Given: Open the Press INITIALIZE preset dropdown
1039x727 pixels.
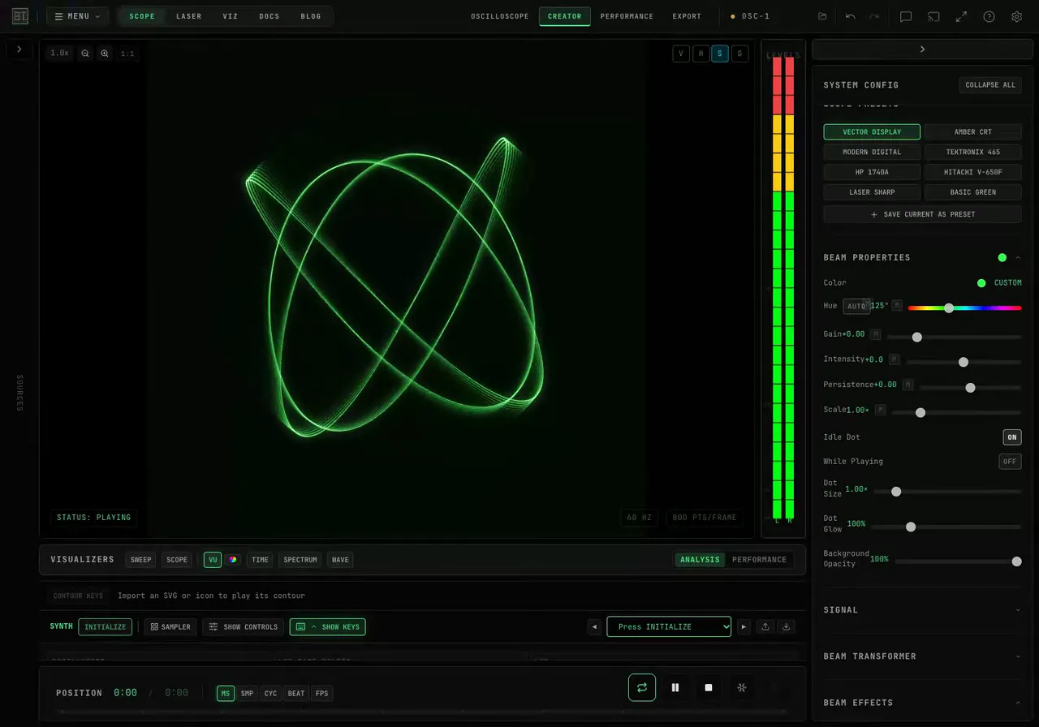Looking at the screenshot, I should tap(669, 626).
